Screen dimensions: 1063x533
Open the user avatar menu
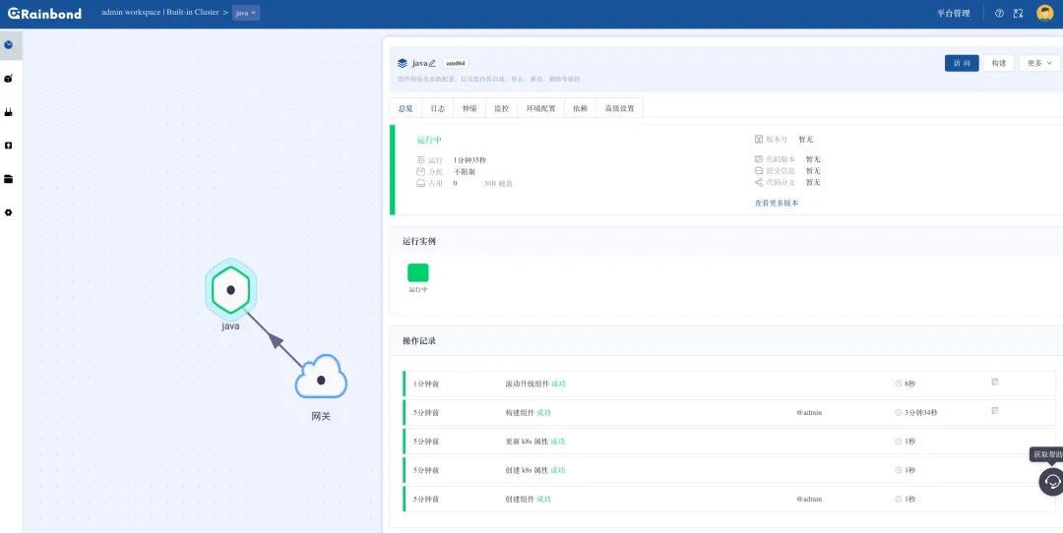point(1045,13)
